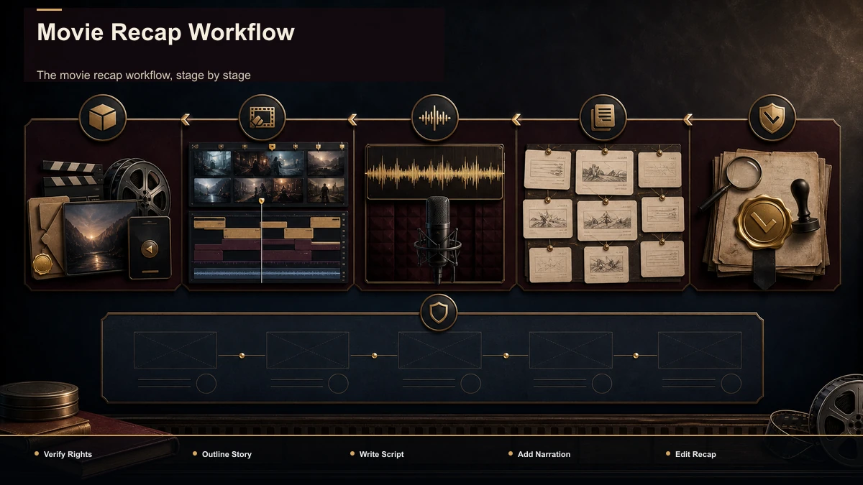Click the Outline Story label
Viewport: 863px width, 485px height.
click(227, 454)
